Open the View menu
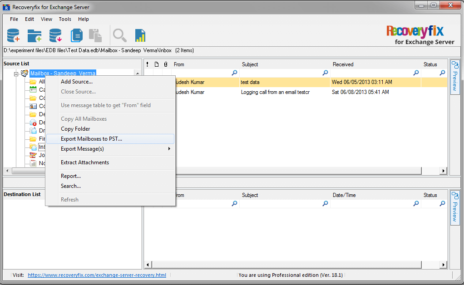This screenshot has width=464, height=285. tap(46, 19)
